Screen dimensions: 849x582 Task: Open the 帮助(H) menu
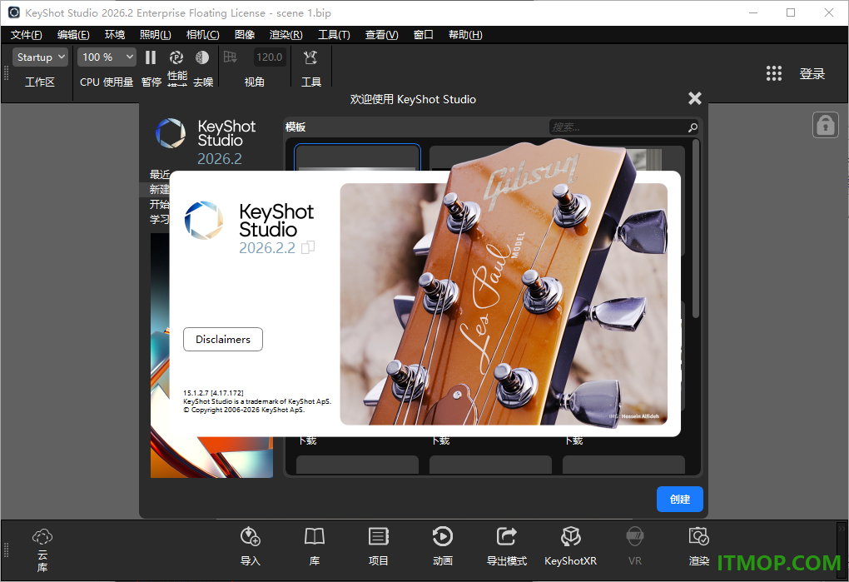[x=465, y=35]
